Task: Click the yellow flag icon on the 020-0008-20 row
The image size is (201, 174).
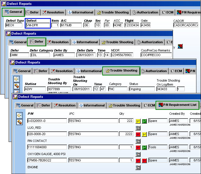Action: (144, 134)
